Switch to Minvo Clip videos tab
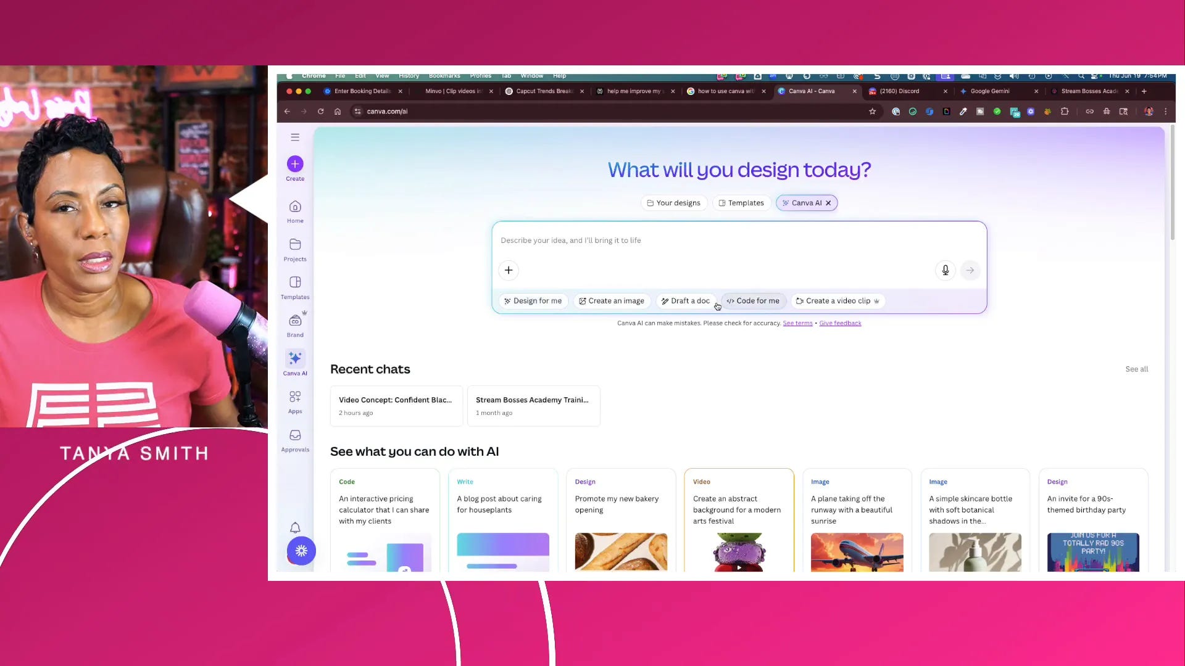Image resolution: width=1185 pixels, height=666 pixels. pyautogui.click(x=454, y=91)
